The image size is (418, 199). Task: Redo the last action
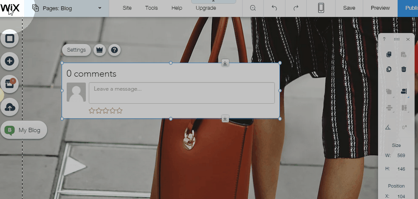296,8
